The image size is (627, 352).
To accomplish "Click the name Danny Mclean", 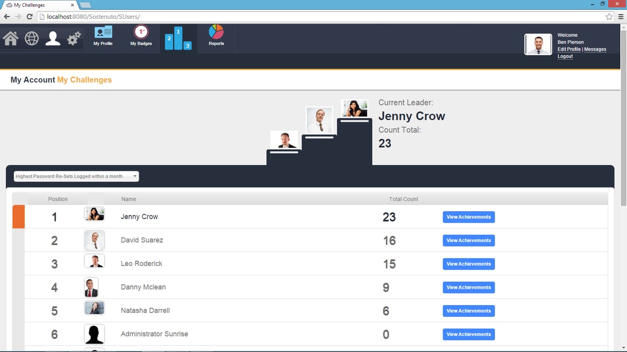I will pyautogui.click(x=143, y=287).
